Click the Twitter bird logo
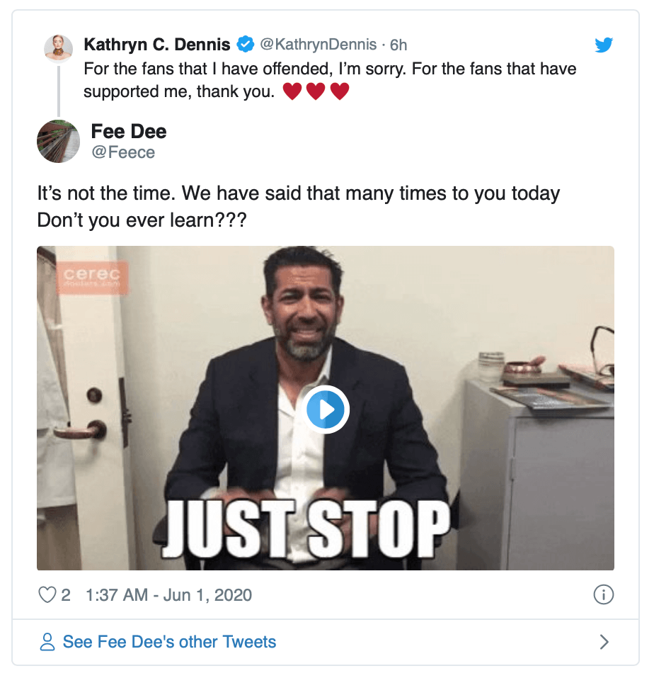The width and height of the screenshot is (654, 683). (x=603, y=45)
